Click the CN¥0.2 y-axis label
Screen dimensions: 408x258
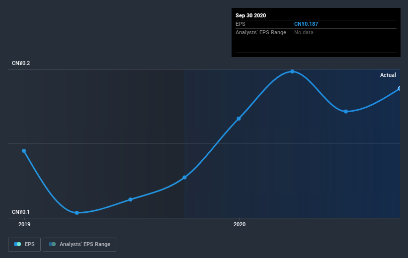[x=21, y=63]
